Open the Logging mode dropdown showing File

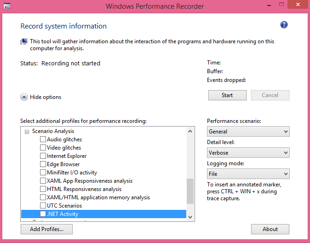point(248,174)
